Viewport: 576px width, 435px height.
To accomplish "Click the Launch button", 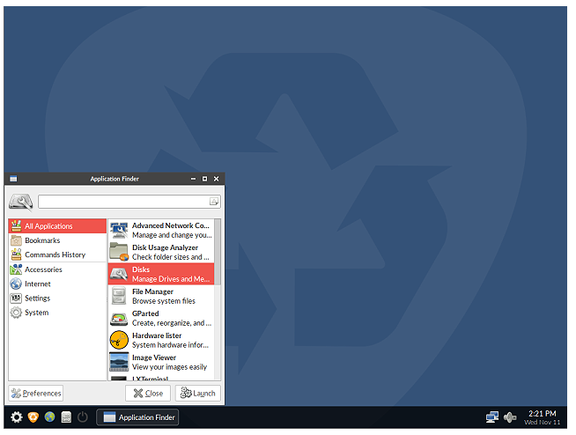I will coord(197,393).
